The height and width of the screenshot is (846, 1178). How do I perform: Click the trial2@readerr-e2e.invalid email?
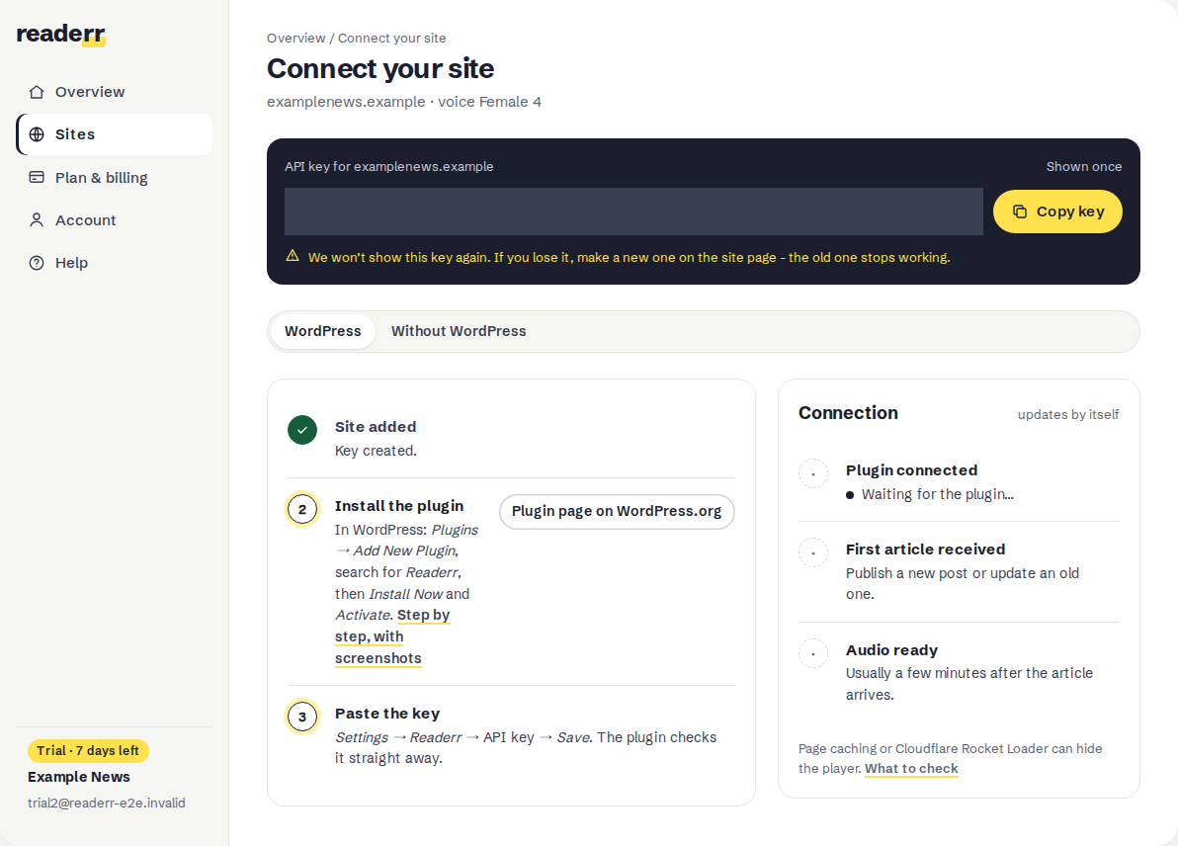107,804
